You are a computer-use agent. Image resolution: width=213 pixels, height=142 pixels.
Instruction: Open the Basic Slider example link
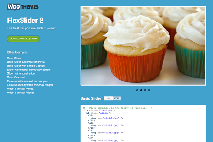[14, 58]
